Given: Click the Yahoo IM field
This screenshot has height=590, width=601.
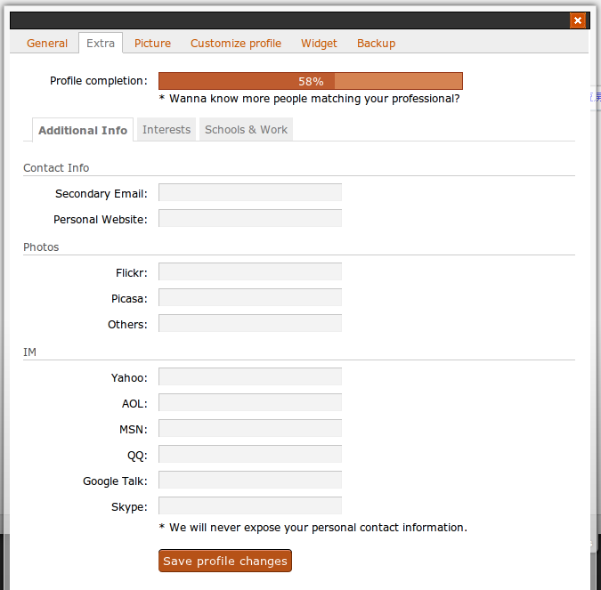Looking at the screenshot, I should 250,377.
